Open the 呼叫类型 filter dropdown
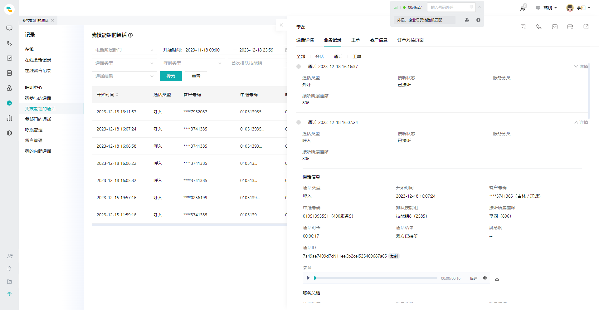This screenshot has width=599, height=310. pyautogui.click(x=192, y=63)
